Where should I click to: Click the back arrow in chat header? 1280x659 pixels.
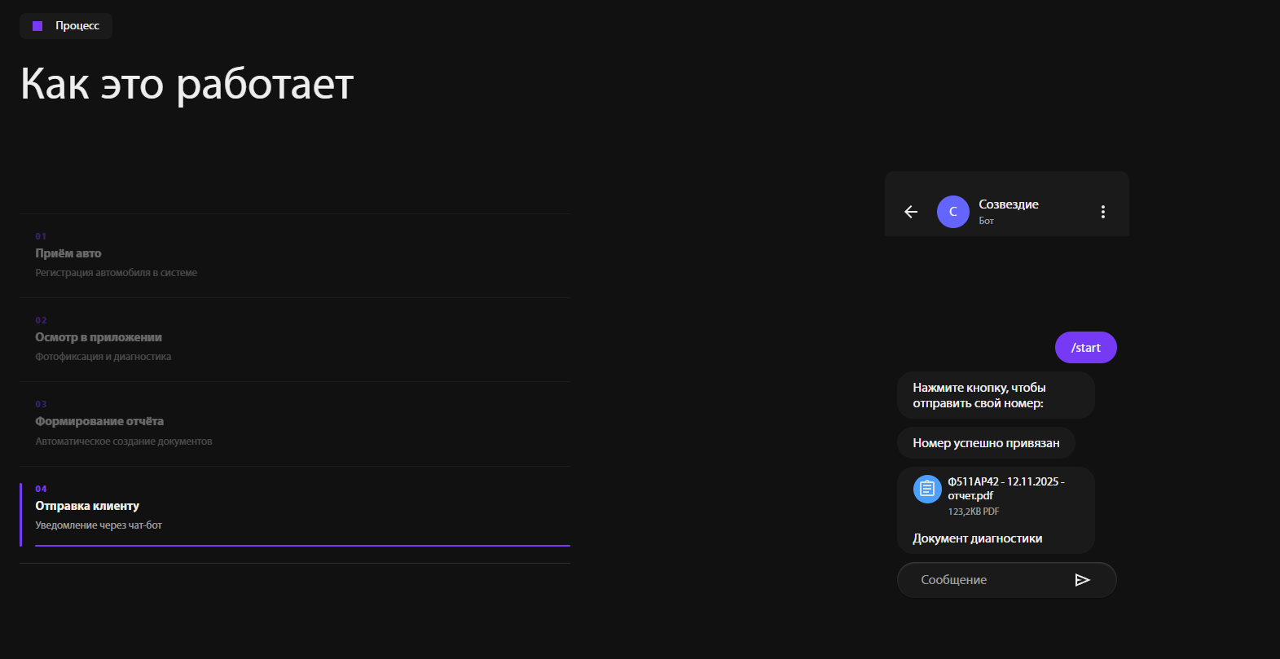(x=911, y=212)
